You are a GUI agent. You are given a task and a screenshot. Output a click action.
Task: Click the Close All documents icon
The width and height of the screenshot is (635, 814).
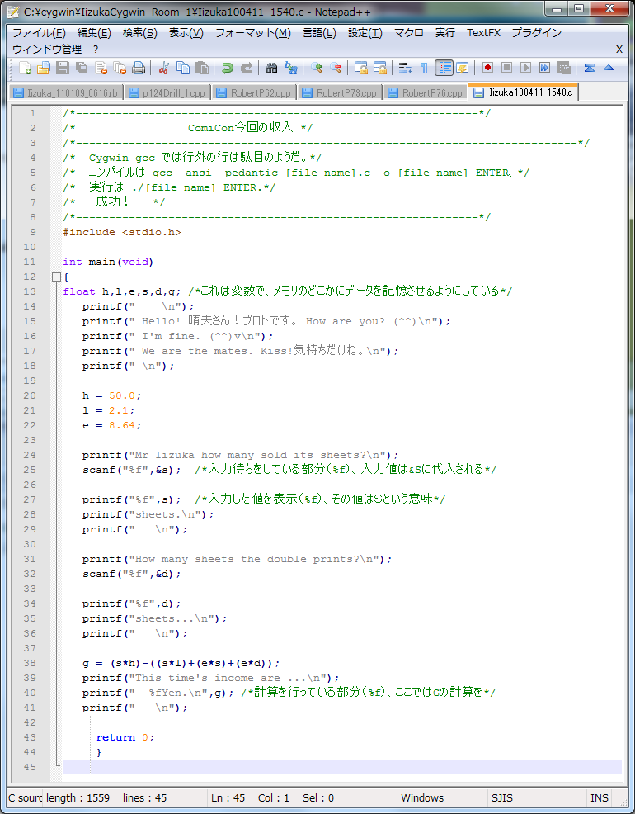point(120,68)
